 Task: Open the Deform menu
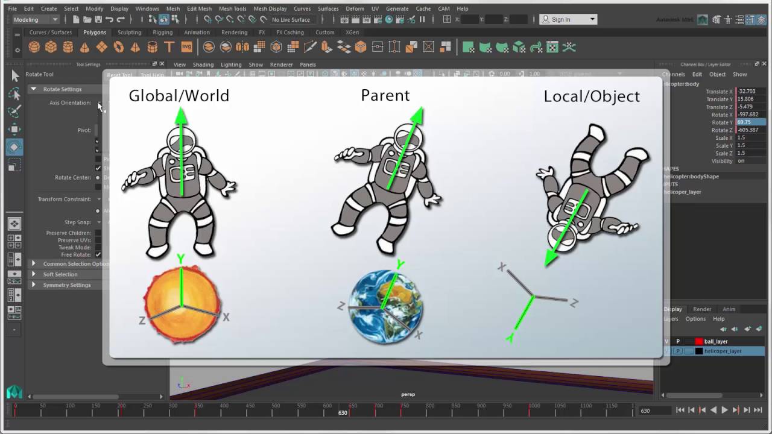click(355, 8)
